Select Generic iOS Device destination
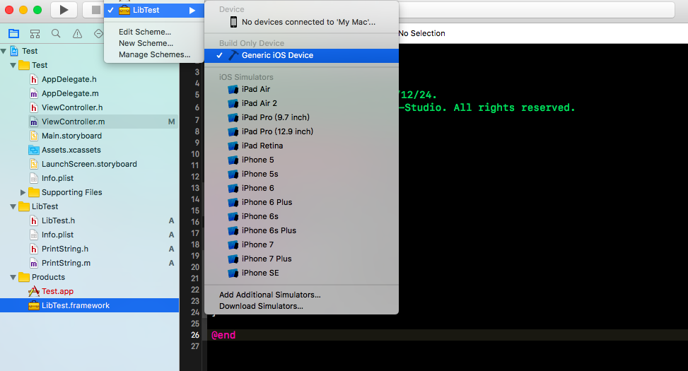This screenshot has height=371, width=688. [301, 55]
